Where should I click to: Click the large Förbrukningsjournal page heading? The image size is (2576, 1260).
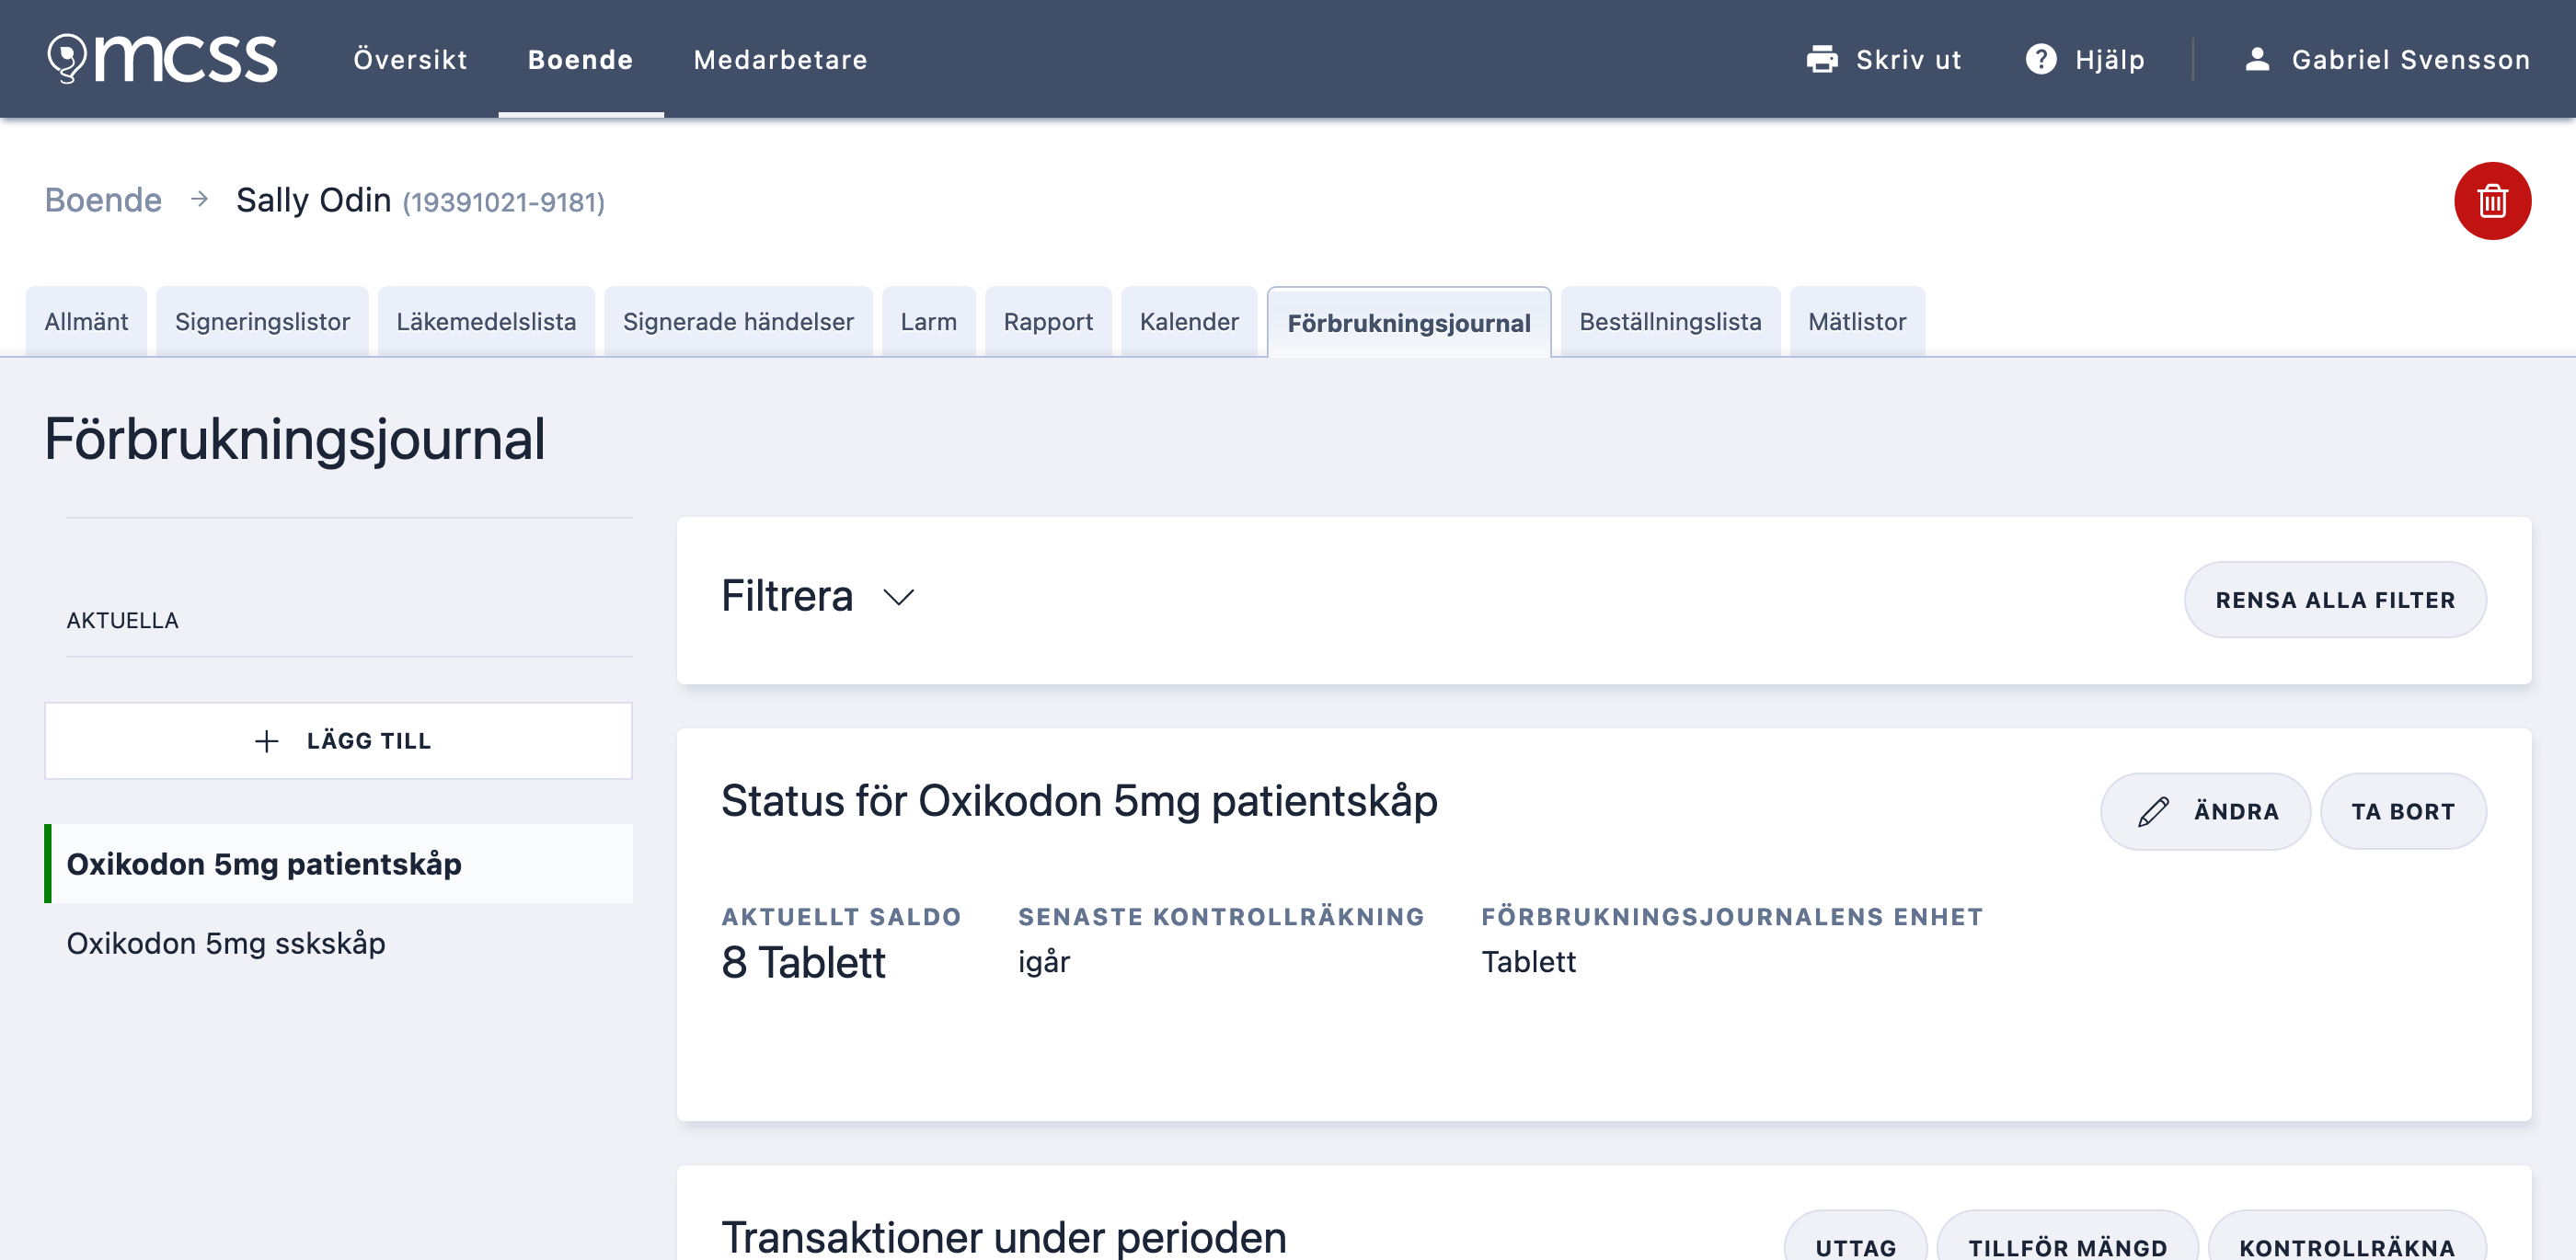point(295,439)
